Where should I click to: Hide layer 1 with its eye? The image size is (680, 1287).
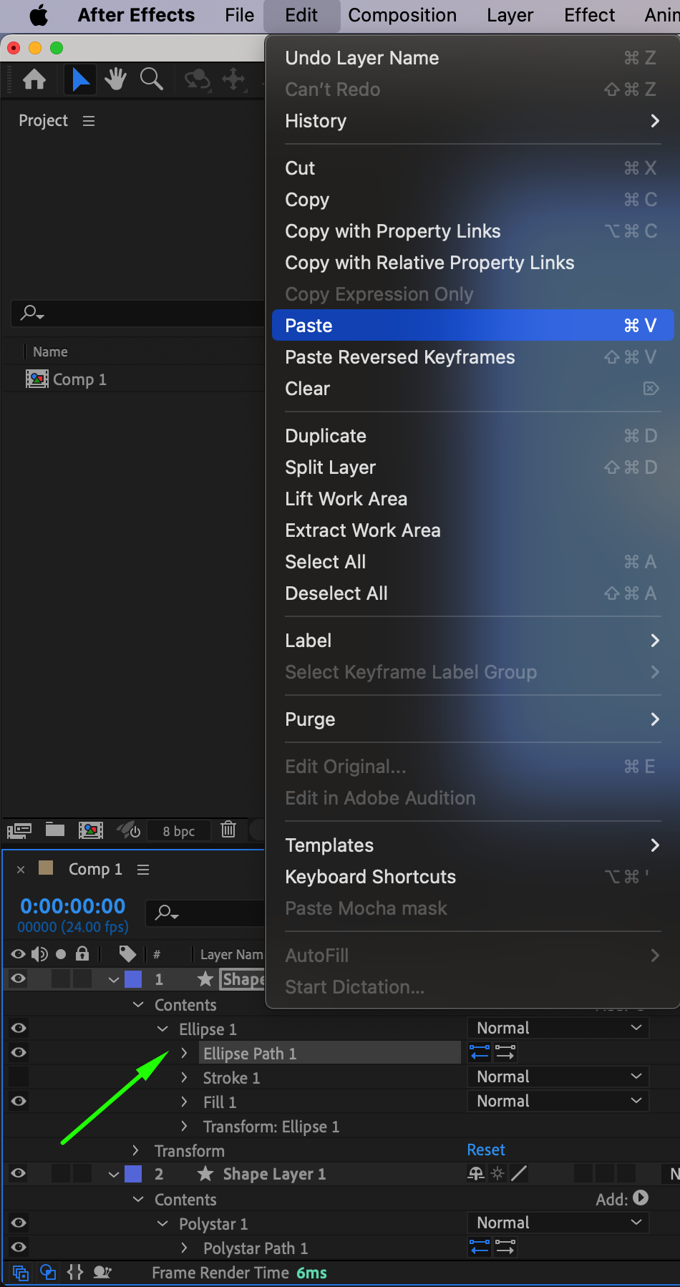pyautogui.click(x=19, y=978)
